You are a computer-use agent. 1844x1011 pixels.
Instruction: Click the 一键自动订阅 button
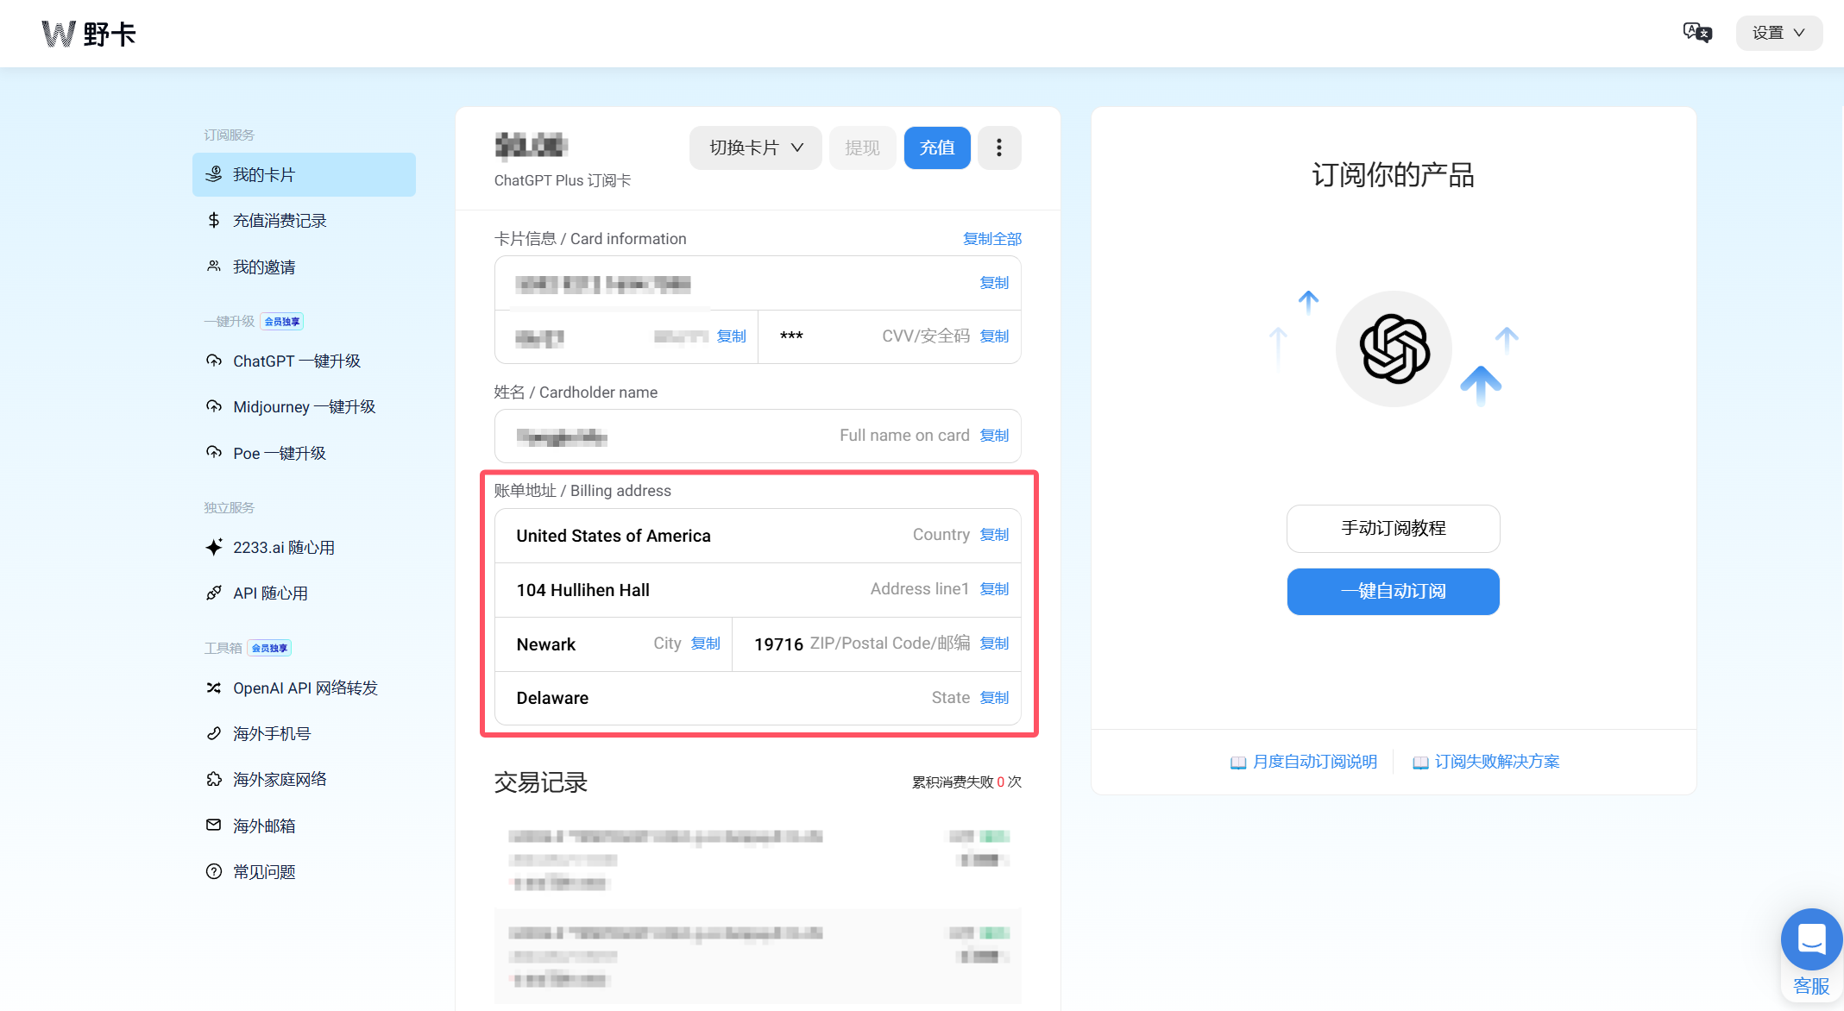coord(1393,591)
